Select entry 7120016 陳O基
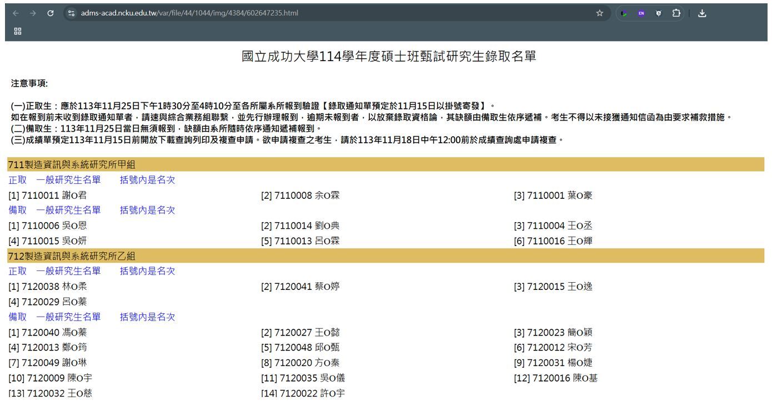The height and width of the screenshot is (406, 772). [x=555, y=378]
